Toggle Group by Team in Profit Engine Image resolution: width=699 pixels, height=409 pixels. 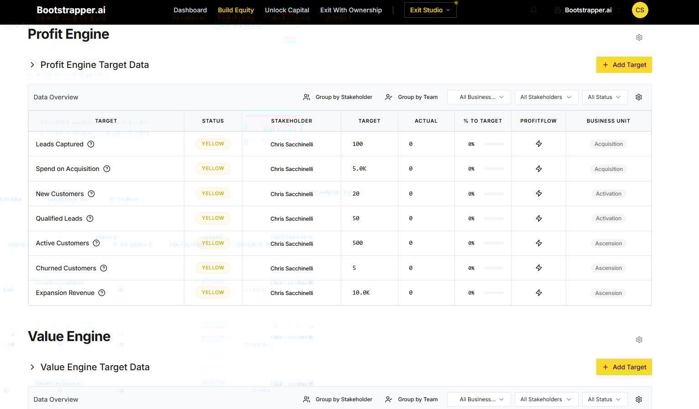(412, 97)
